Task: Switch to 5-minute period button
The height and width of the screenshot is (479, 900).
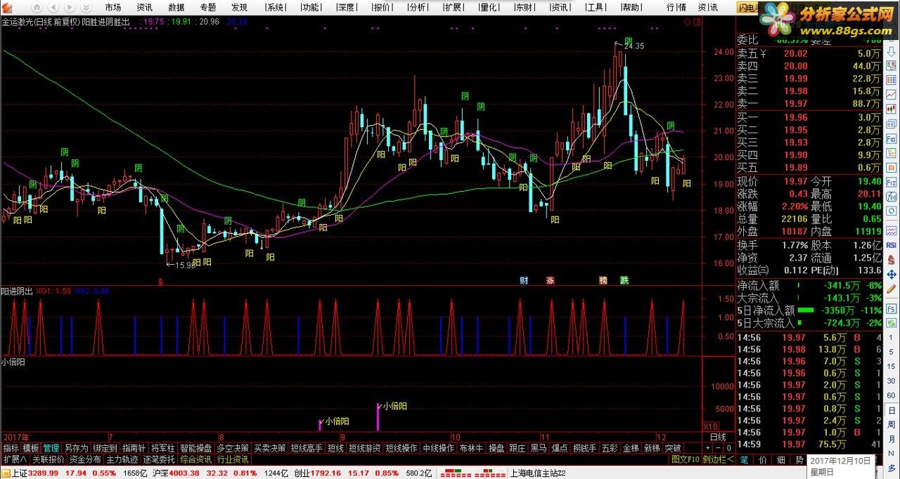Action: pos(891,352)
